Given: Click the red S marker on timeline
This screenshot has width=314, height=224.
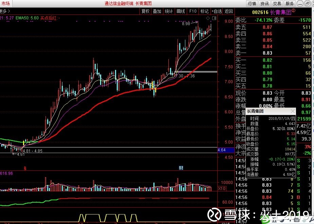Looking at the screenshot, I should coord(25,168).
